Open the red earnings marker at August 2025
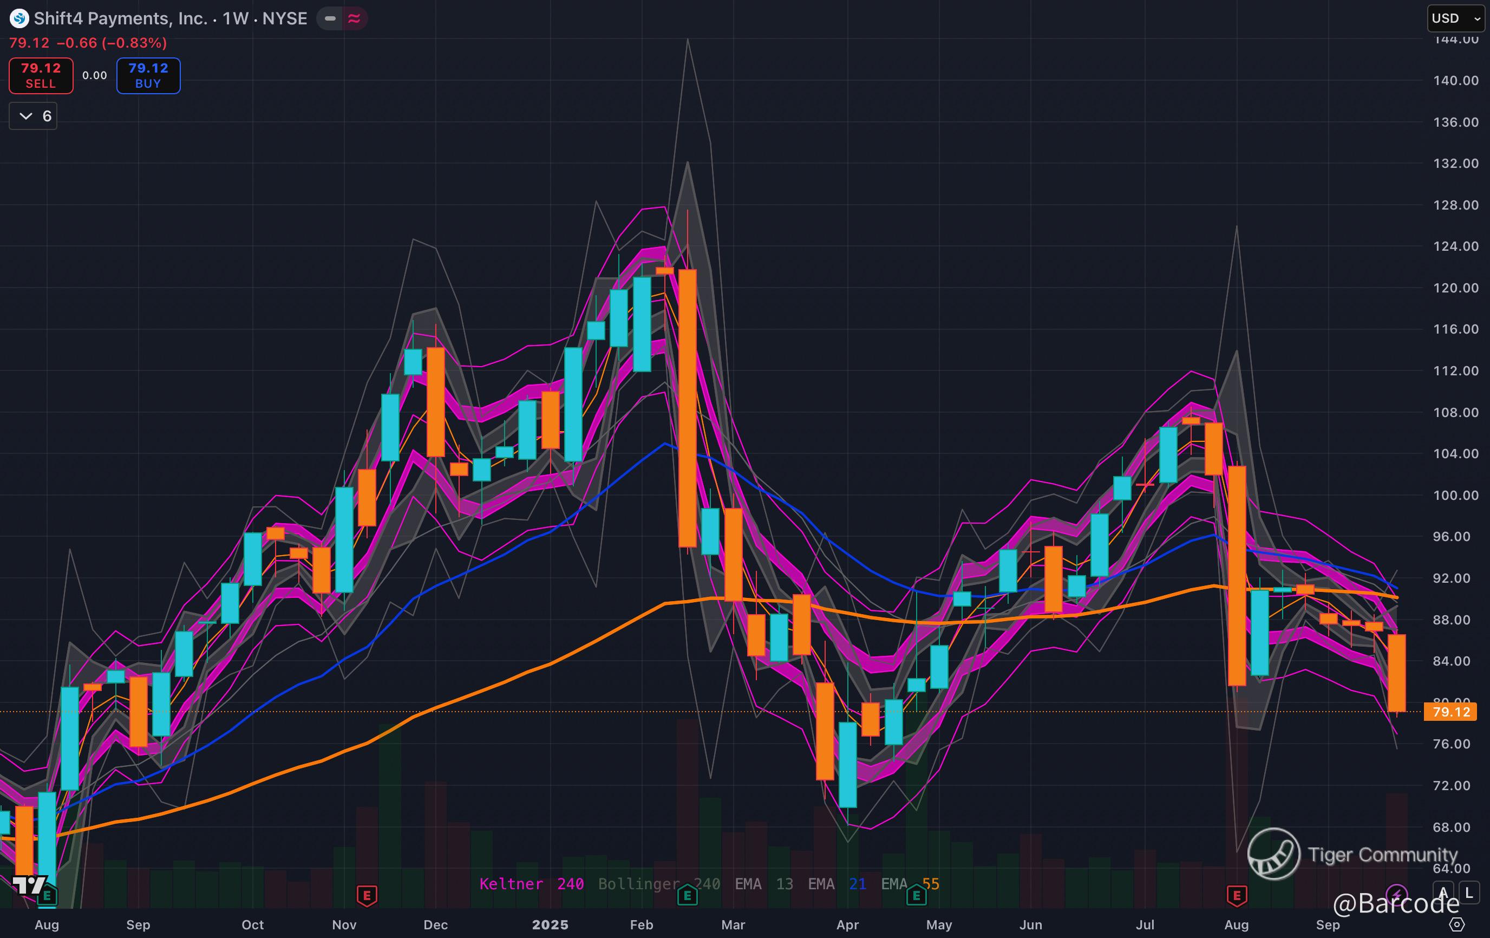This screenshot has height=938, width=1490. click(x=1236, y=895)
